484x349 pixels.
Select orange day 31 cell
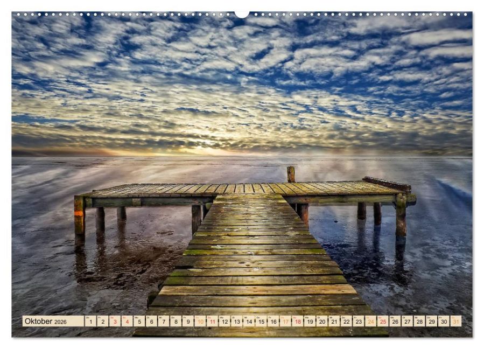456,322
